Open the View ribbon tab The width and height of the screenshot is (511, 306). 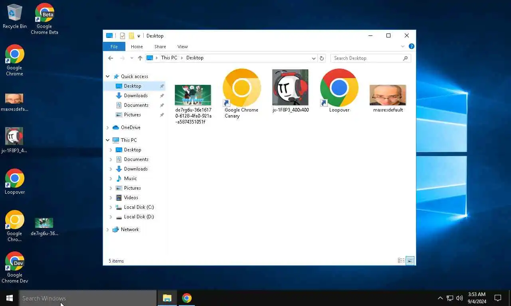click(x=182, y=47)
